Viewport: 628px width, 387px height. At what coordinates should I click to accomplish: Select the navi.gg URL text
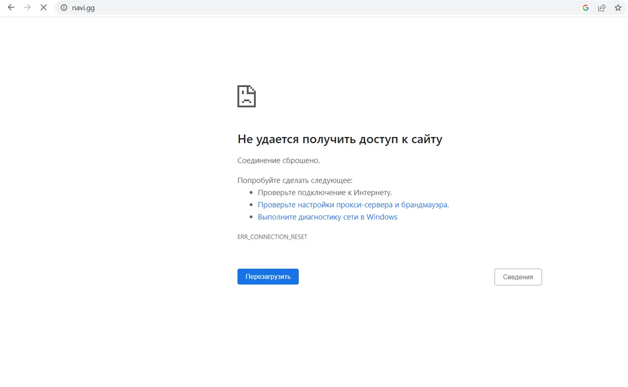[x=84, y=8]
